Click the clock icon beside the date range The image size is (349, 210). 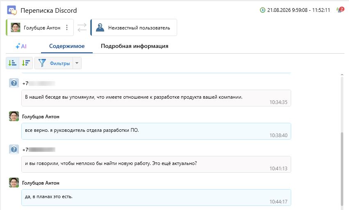pos(262,10)
